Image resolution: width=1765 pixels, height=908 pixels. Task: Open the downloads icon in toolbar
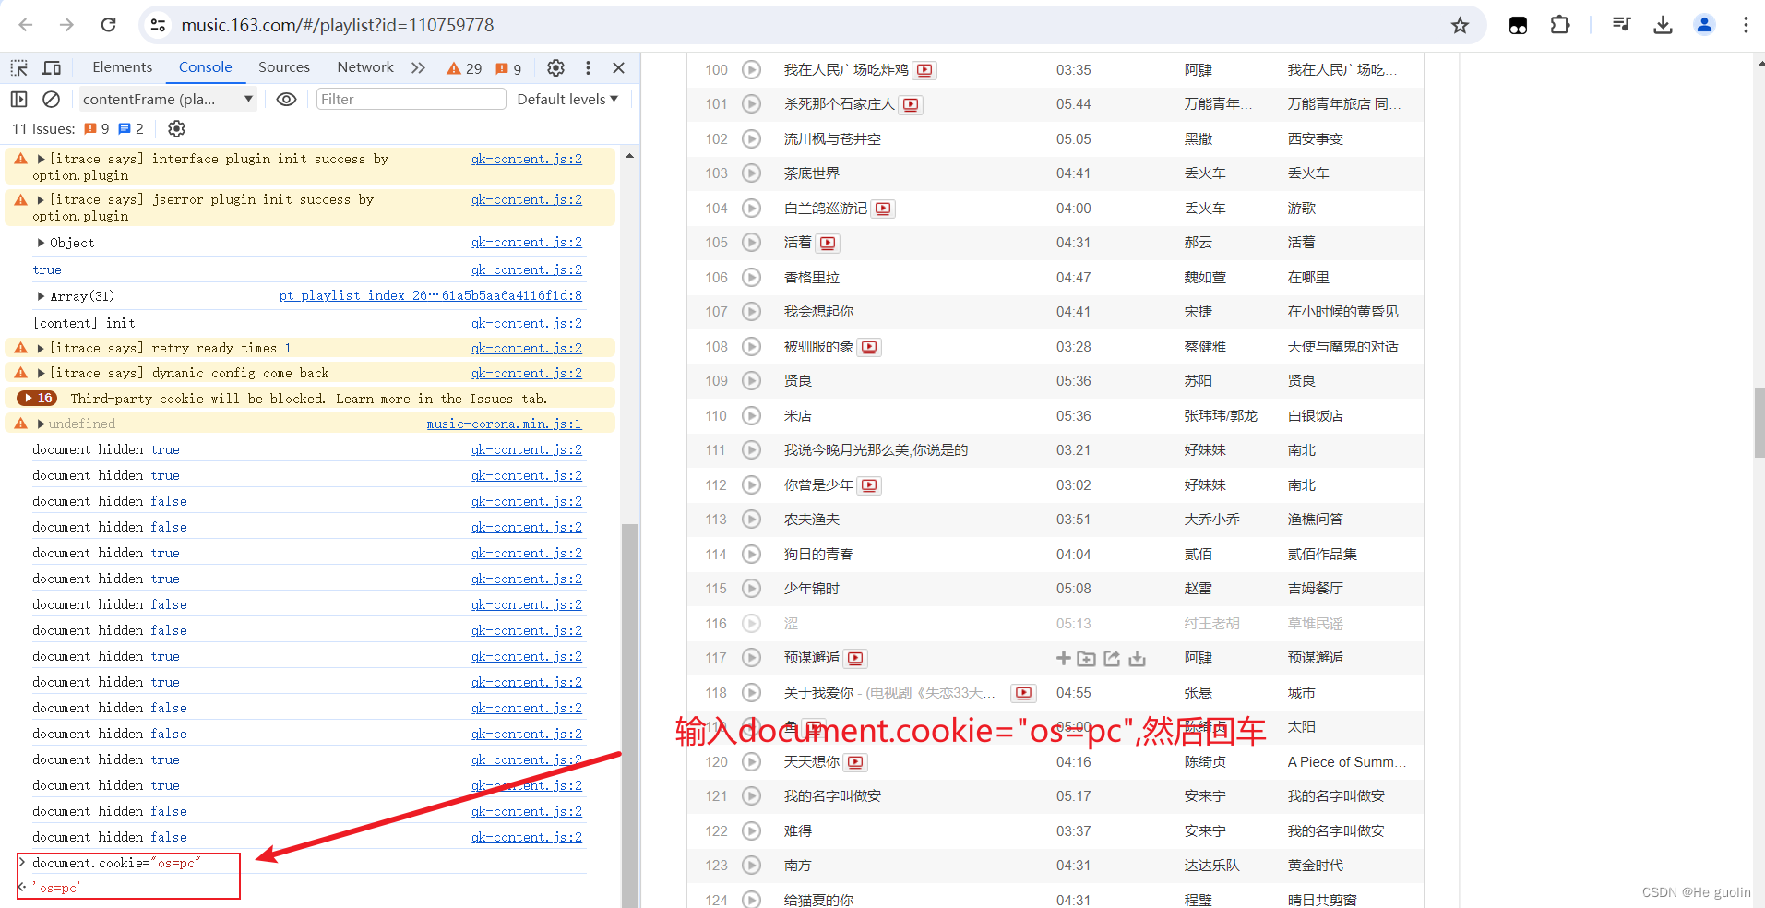click(1663, 25)
